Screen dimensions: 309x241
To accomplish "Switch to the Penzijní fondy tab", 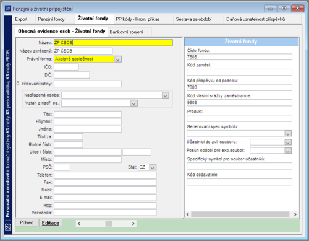I will tap(51, 19).
